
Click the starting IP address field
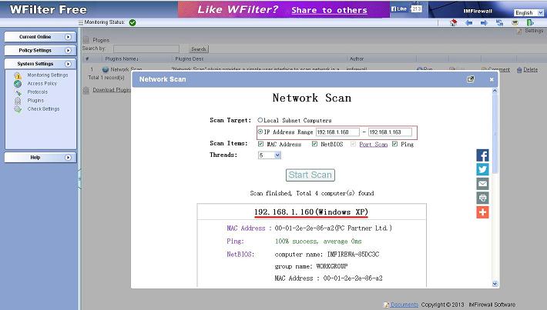[x=337, y=132]
